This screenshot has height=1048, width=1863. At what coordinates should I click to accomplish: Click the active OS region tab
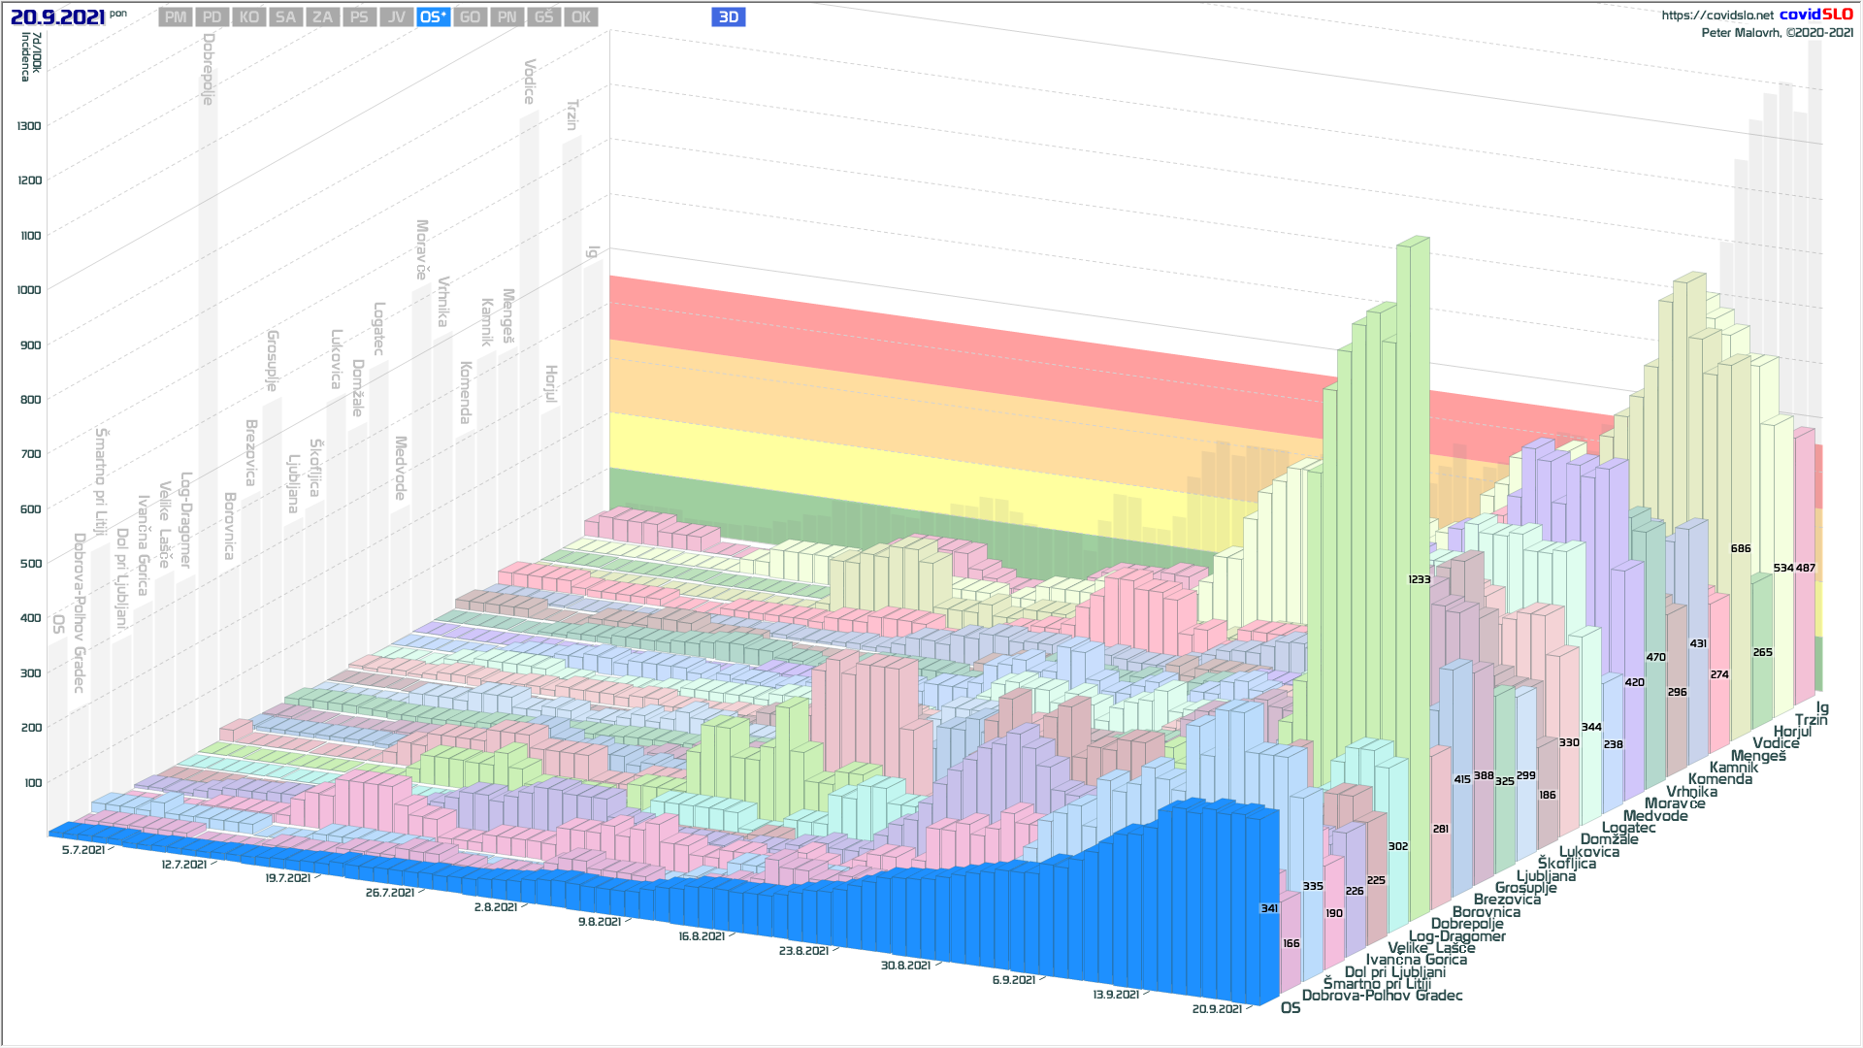pos(433,17)
